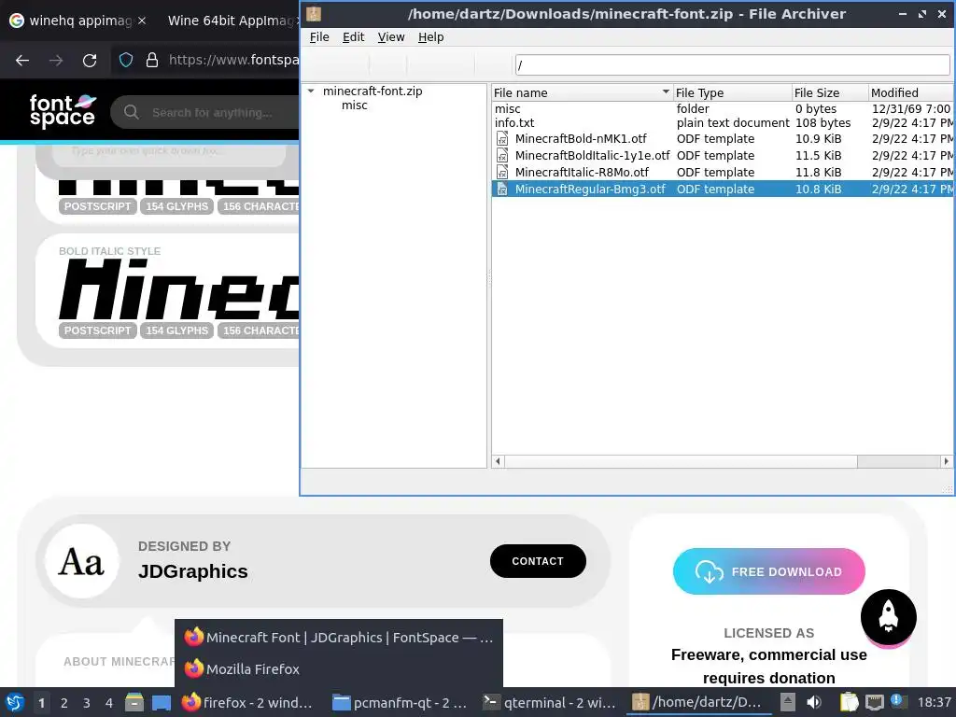Click the tracking protection shield icon in Firefox
Viewport: 956px width, 717px height.
pyautogui.click(x=126, y=60)
